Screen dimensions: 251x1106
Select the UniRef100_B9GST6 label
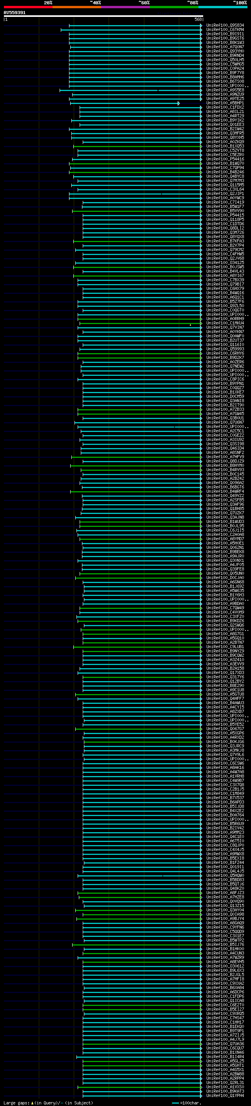point(225,38)
